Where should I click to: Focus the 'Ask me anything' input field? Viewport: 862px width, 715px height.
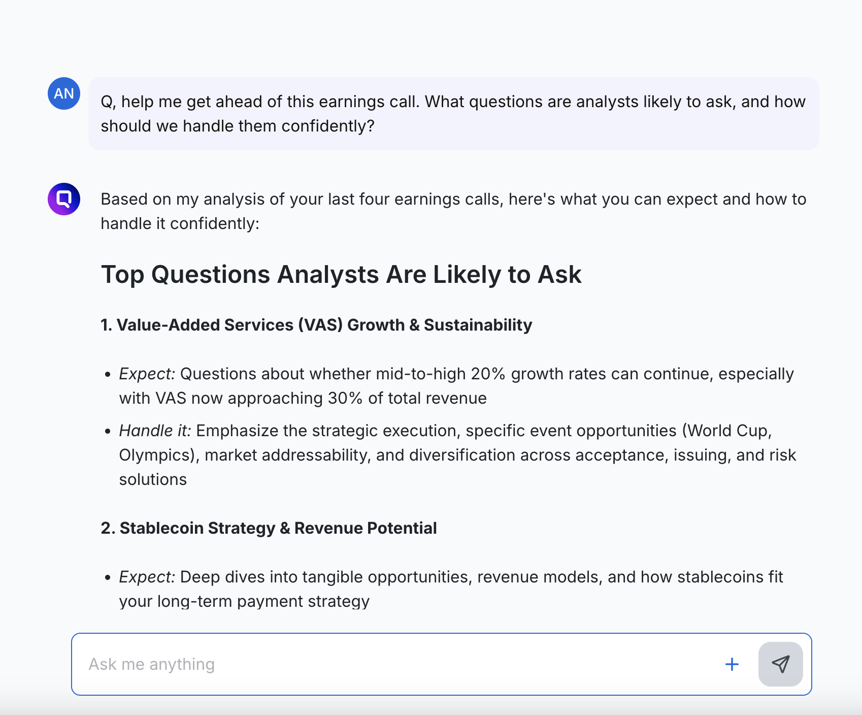point(396,664)
